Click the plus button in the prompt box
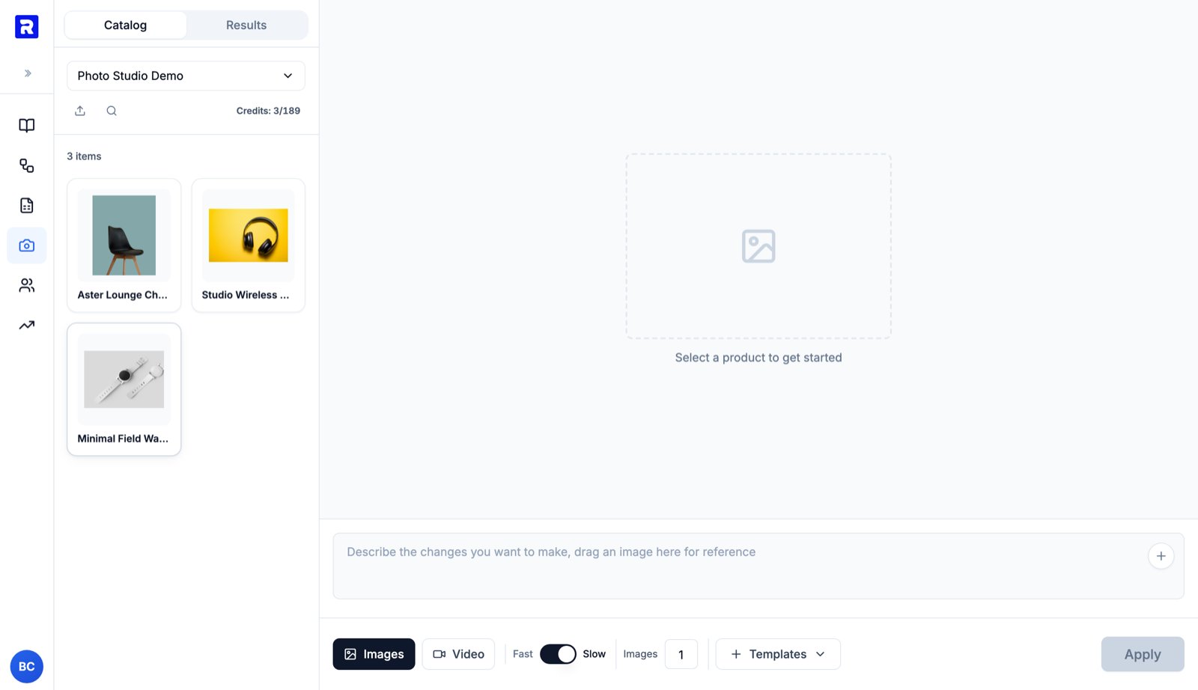Image resolution: width=1198 pixels, height=690 pixels. pyautogui.click(x=1161, y=556)
